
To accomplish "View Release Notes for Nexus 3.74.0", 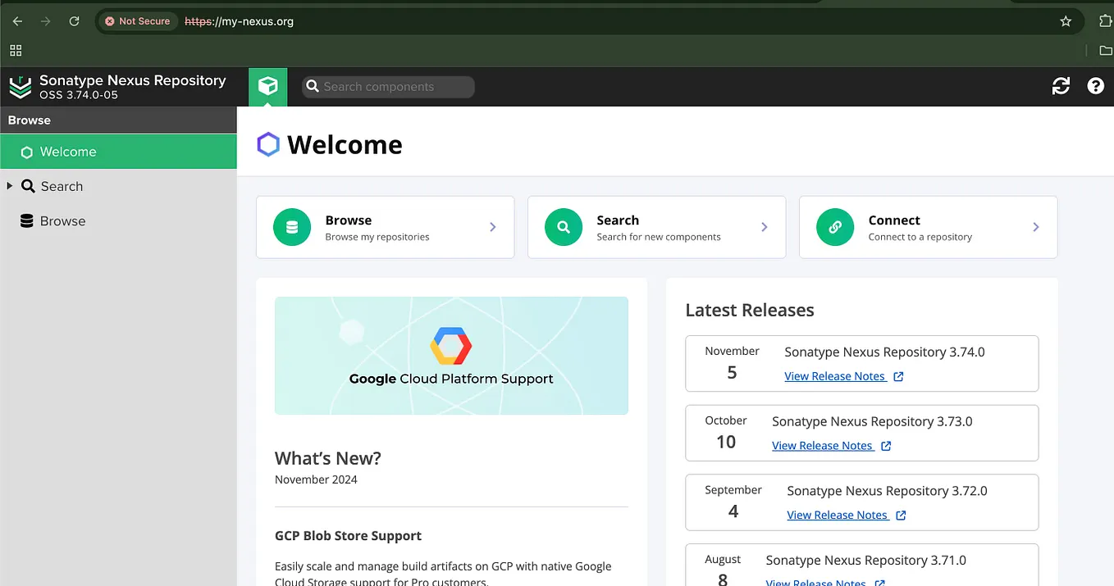I will pyautogui.click(x=837, y=376).
